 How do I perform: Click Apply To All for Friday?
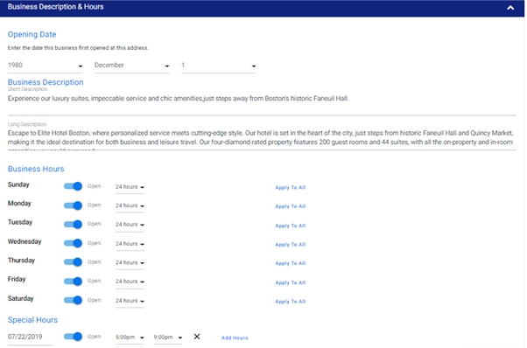click(x=291, y=283)
